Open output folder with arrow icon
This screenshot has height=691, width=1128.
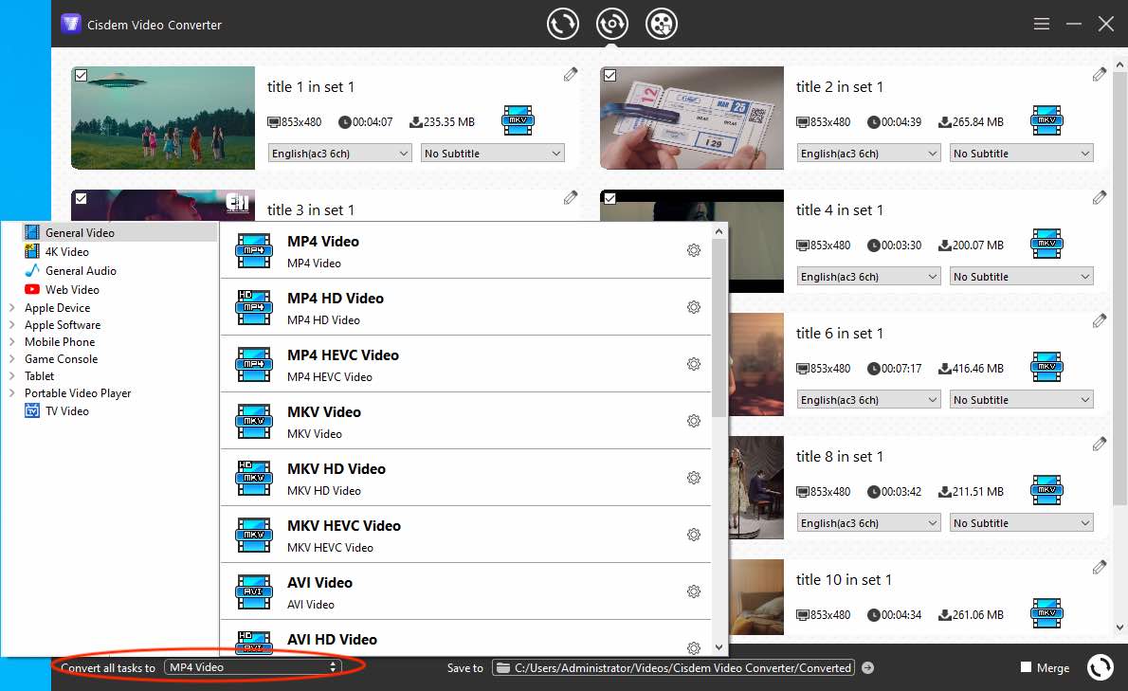click(x=867, y=668)
